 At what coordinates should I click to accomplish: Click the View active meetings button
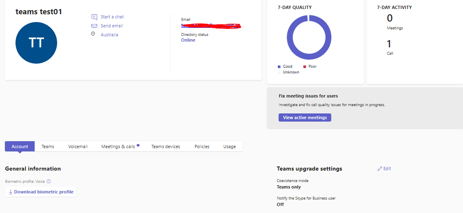(x=305, y=118)
